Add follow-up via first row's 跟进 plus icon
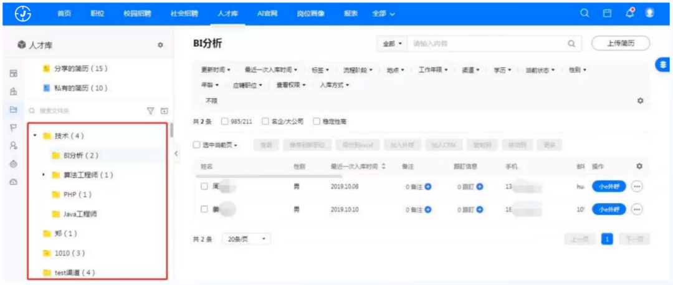 coord(480,186)
